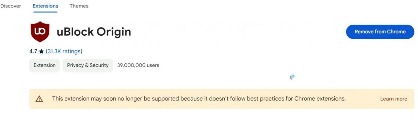
Task: Switch to the Discover tab
Action: [10, 6]
